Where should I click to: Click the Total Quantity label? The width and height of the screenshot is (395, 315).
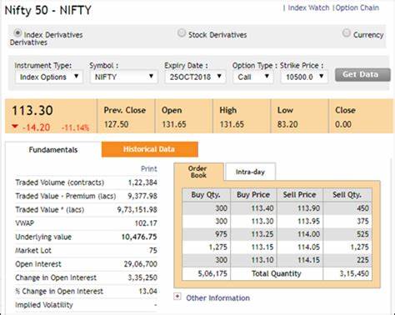click(x=277, y=274)
